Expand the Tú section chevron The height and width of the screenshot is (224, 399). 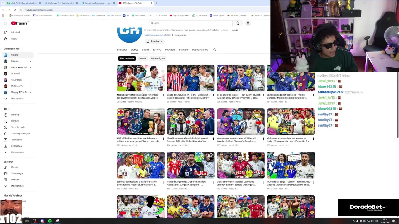[9, 109]
